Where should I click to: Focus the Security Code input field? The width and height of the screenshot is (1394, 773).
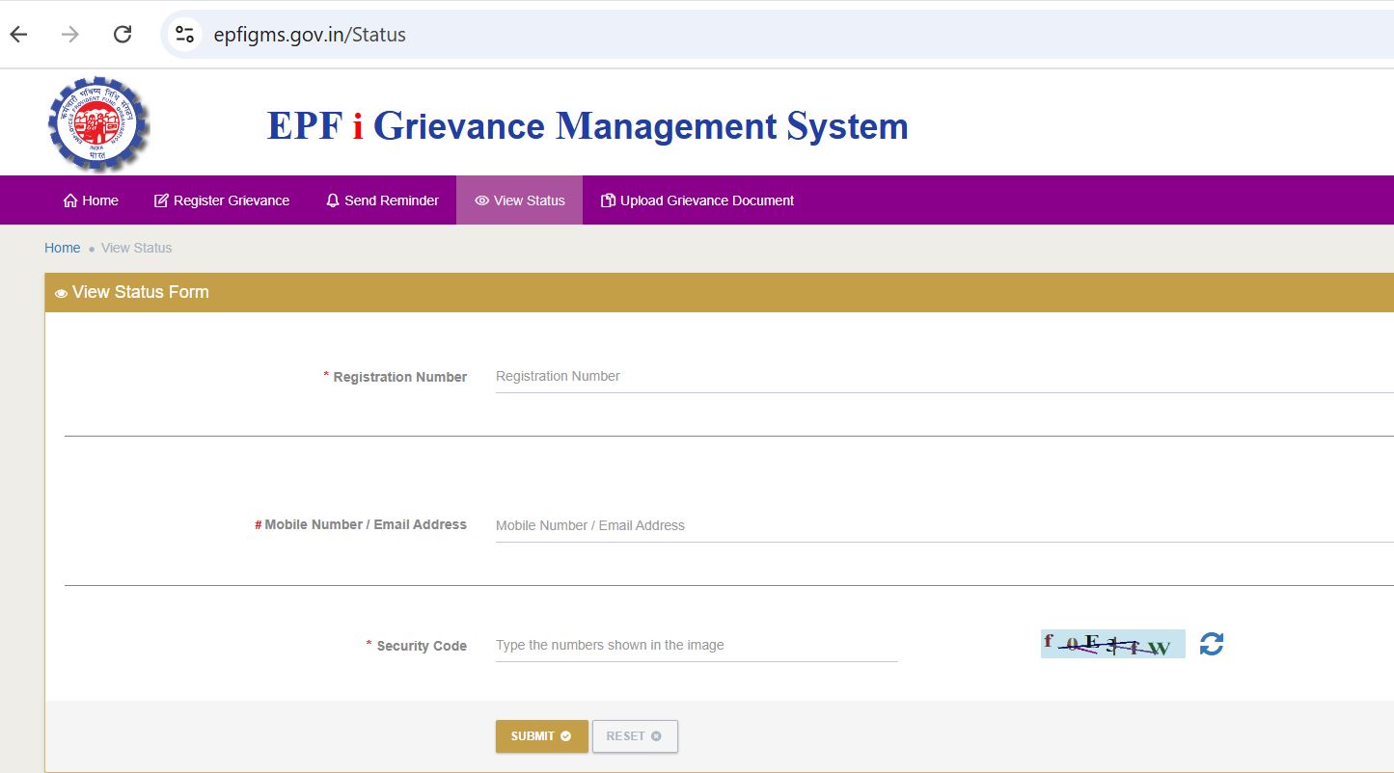(x=697, y=646)
